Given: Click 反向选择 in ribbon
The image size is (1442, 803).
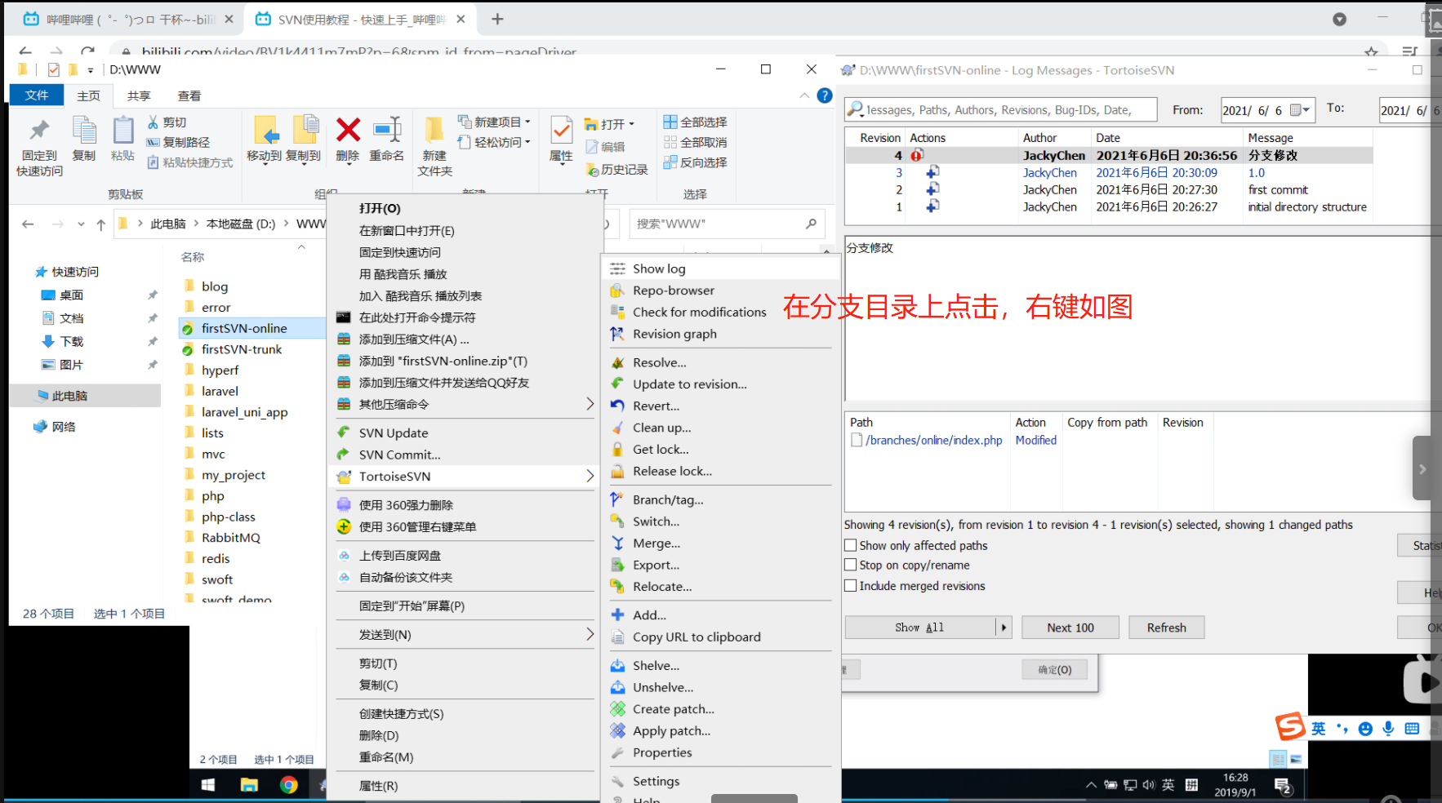Looking at the screenshot, I should tap(695, 162).
